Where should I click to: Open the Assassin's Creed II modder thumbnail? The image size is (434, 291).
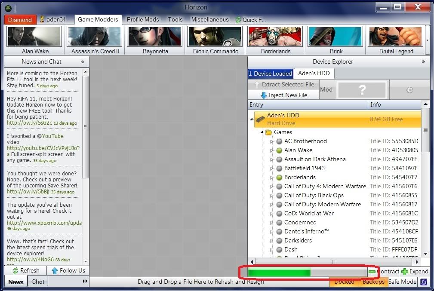(95, 37)
